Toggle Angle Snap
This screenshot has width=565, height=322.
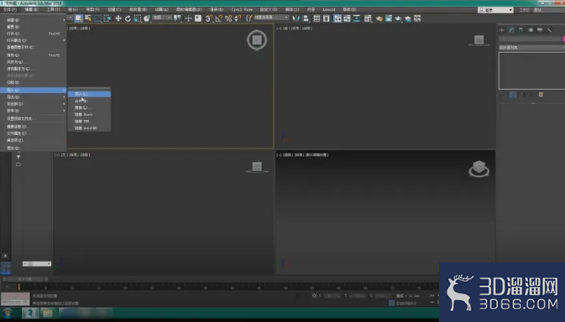[x=218, y=18]
